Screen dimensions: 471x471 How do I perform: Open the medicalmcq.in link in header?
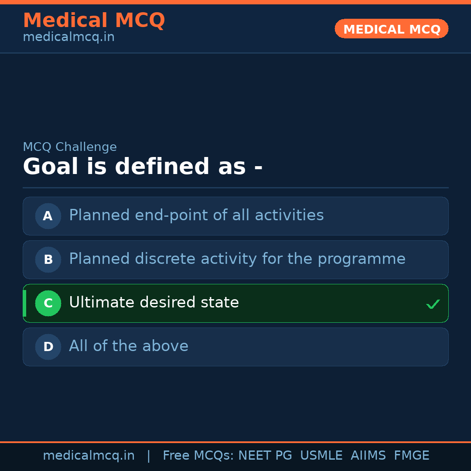pyautogui.click(x=68, y=37)
